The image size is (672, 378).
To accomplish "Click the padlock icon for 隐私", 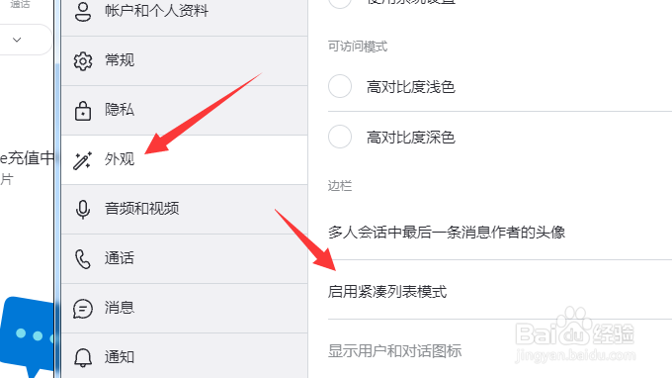I will (83, 111).
